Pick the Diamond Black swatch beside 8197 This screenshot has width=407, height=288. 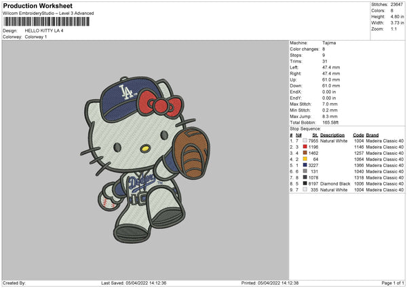tap(305, 183)
